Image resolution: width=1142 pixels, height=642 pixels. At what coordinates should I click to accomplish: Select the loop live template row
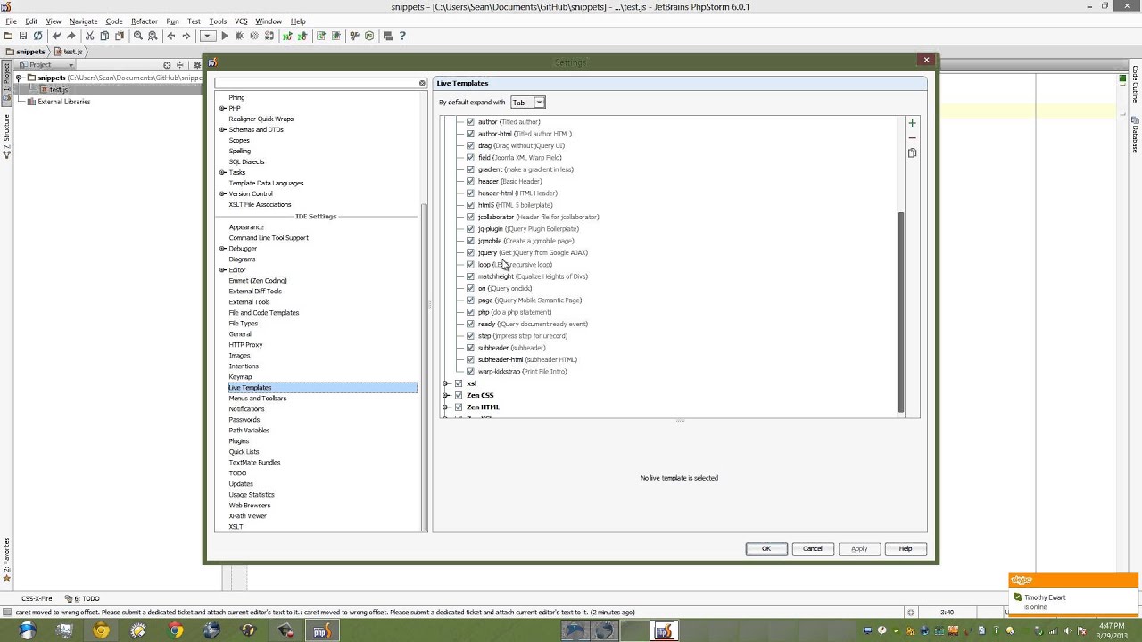[515, 265]
